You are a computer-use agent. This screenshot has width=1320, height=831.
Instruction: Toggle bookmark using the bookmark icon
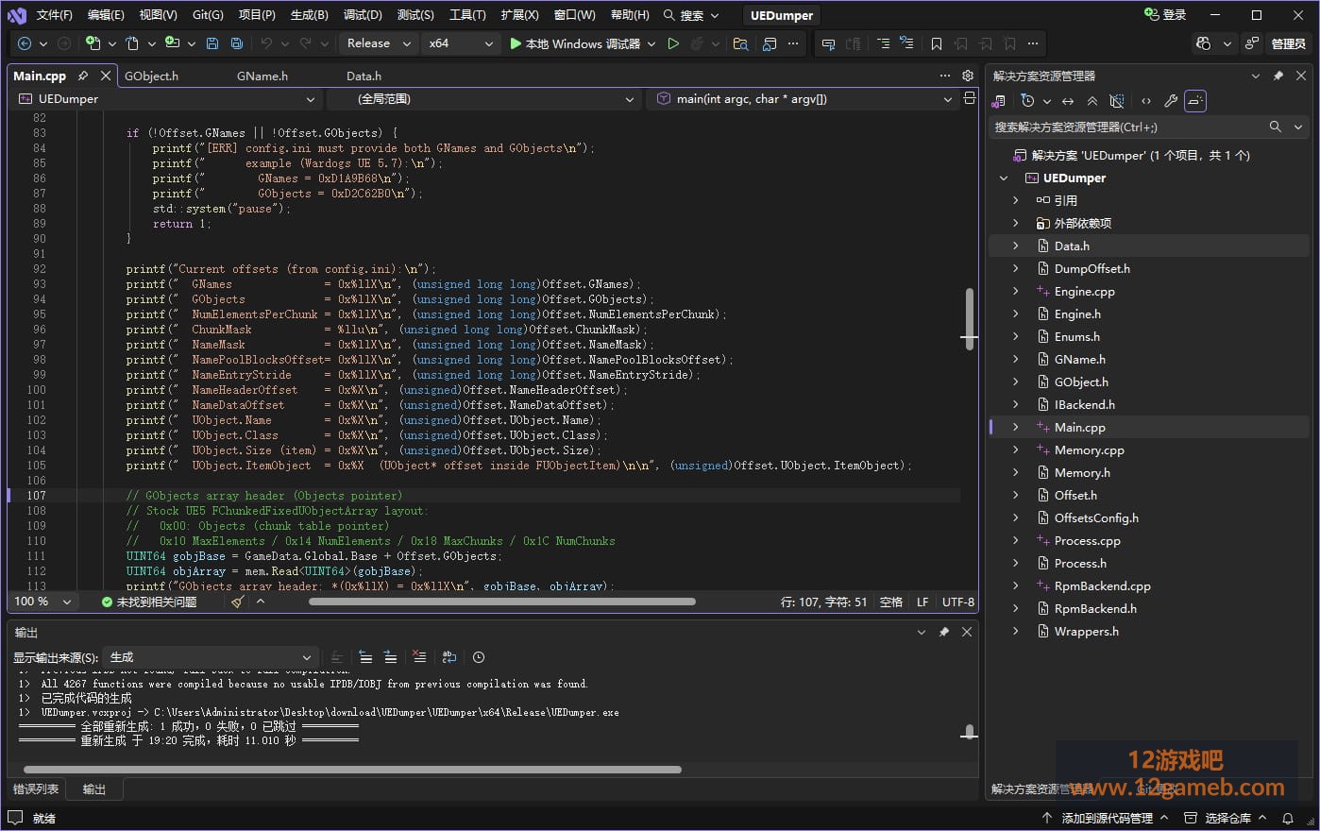[x=937, y=43]
